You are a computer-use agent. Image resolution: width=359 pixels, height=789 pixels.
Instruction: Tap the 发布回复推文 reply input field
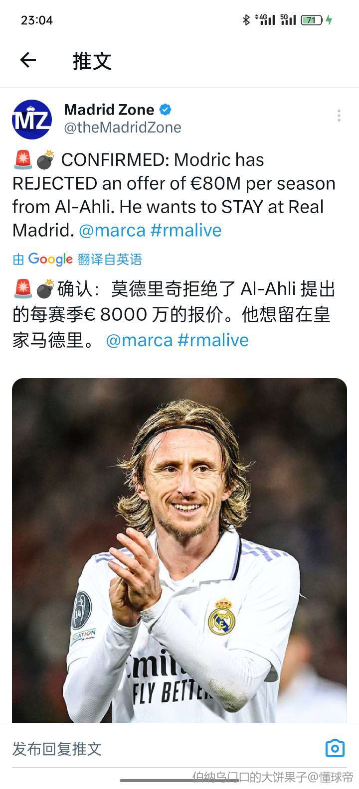pos(165,748)
